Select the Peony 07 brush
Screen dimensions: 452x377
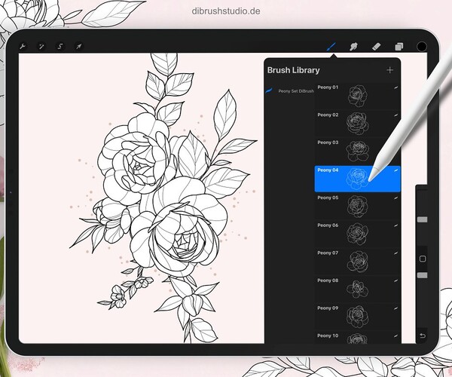point(357,262)
